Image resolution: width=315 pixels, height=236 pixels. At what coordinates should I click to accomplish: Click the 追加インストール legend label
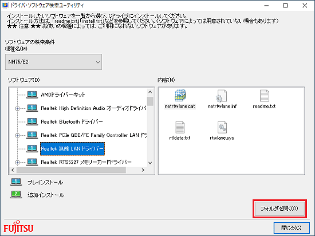(46, 195)
